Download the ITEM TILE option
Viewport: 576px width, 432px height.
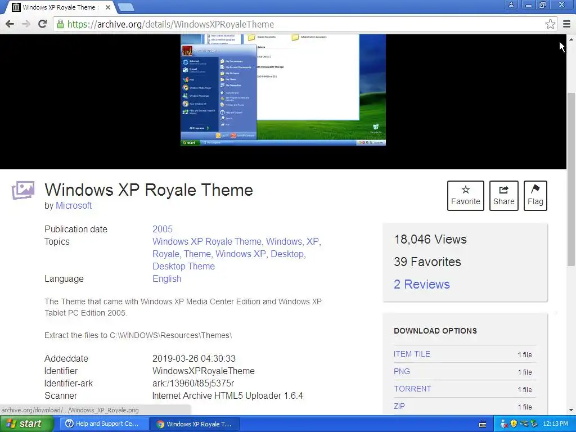point(412,354)
